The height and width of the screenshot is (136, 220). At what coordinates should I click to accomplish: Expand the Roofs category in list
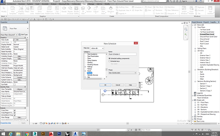[x=85, y=71]
